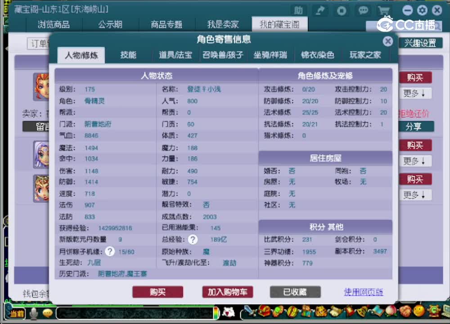Screen dimensions: 450x324
Task: Open the settings gear icon at top right
Action: click(x=422, y=10)
